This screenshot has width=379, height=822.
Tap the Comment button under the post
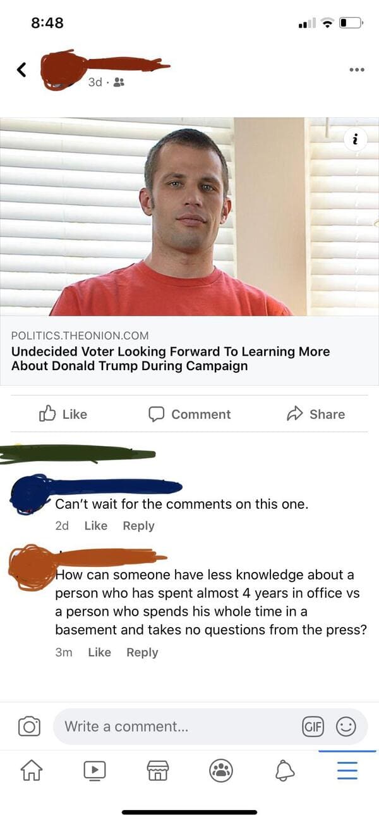tap(189, 414)
